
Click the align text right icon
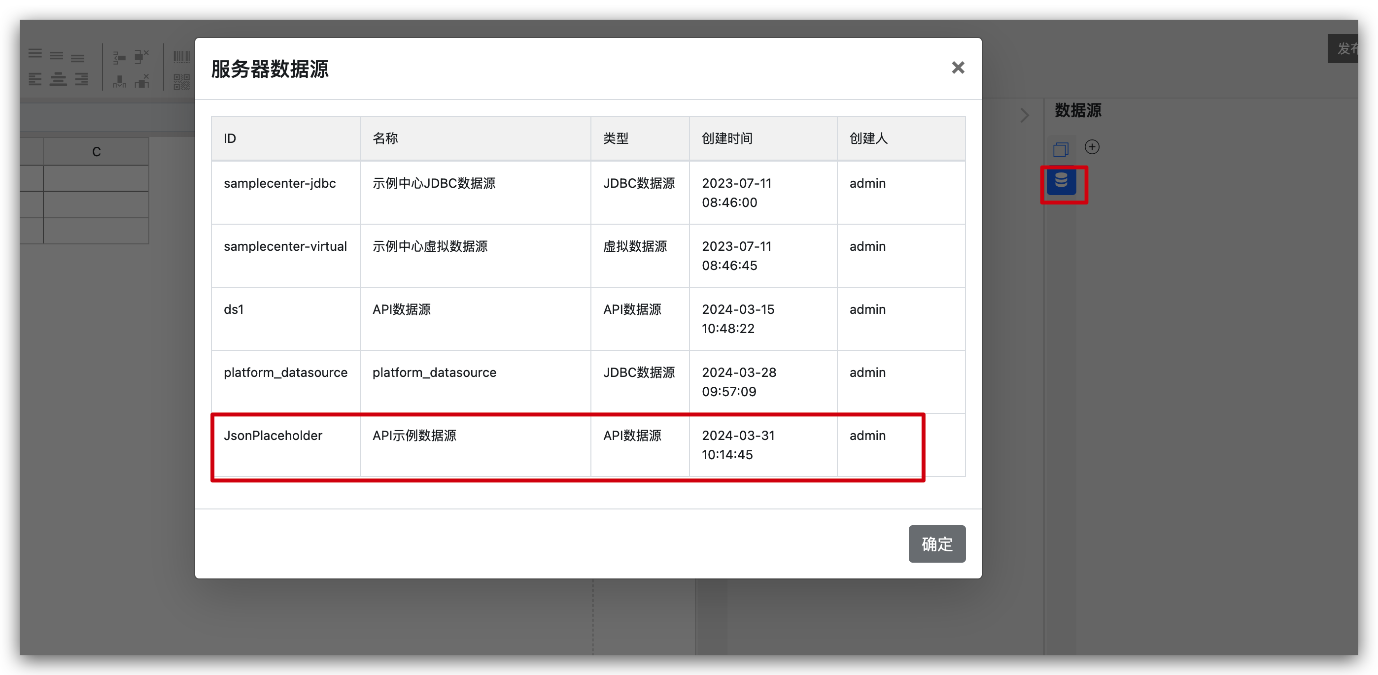point(81,80)
